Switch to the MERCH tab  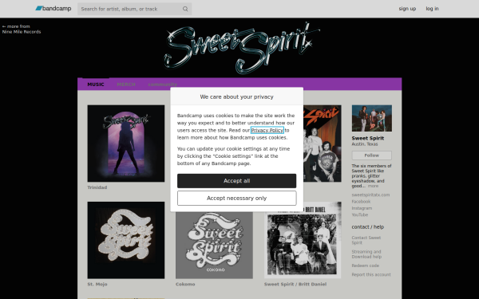click(126, 85)
